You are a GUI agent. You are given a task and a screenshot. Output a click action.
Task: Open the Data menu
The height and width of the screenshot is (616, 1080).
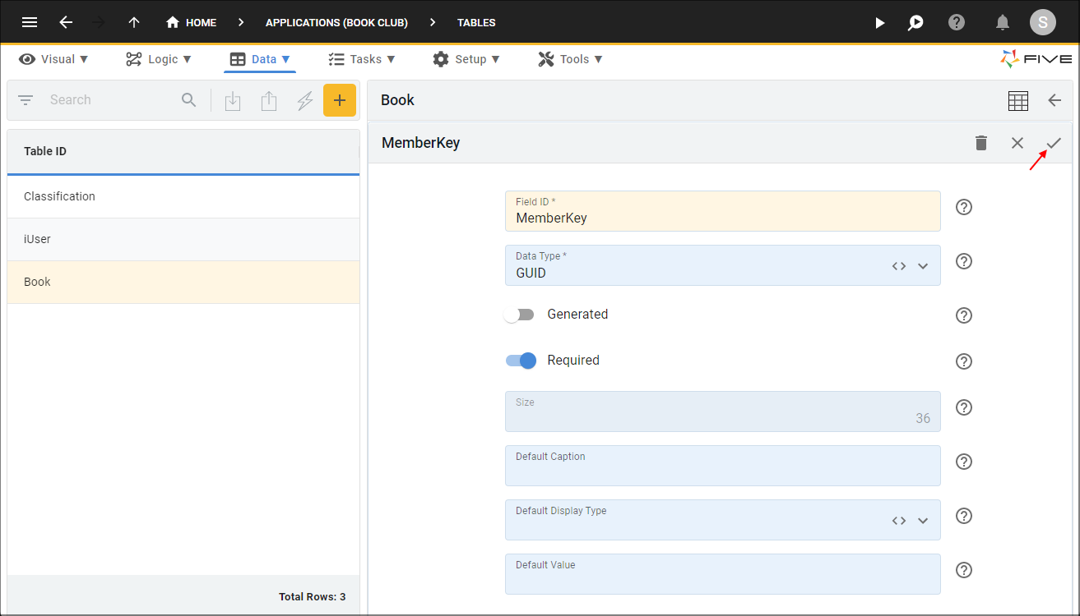click(x=260, y=59)
